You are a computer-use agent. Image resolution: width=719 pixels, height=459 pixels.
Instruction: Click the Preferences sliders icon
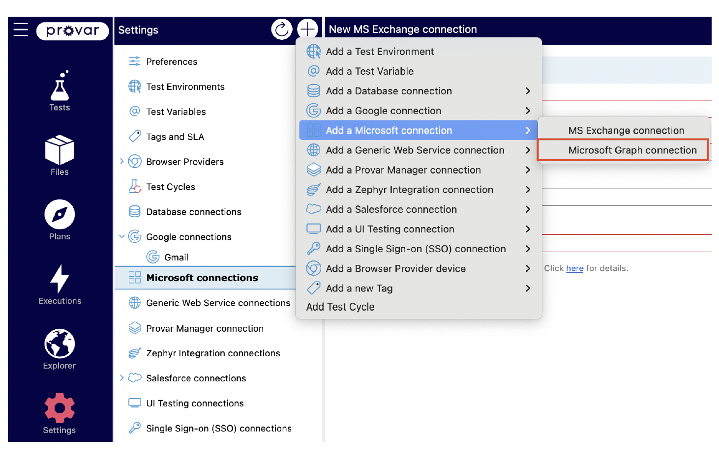click(135, 61)
